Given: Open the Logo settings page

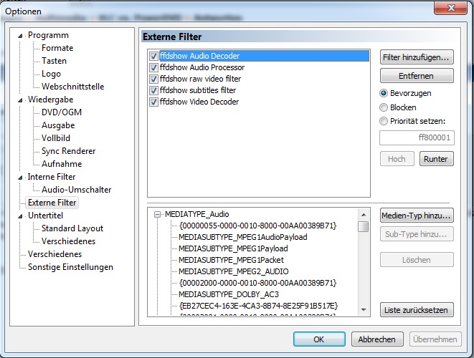Looking at the screenshot, I should point(51,74).
